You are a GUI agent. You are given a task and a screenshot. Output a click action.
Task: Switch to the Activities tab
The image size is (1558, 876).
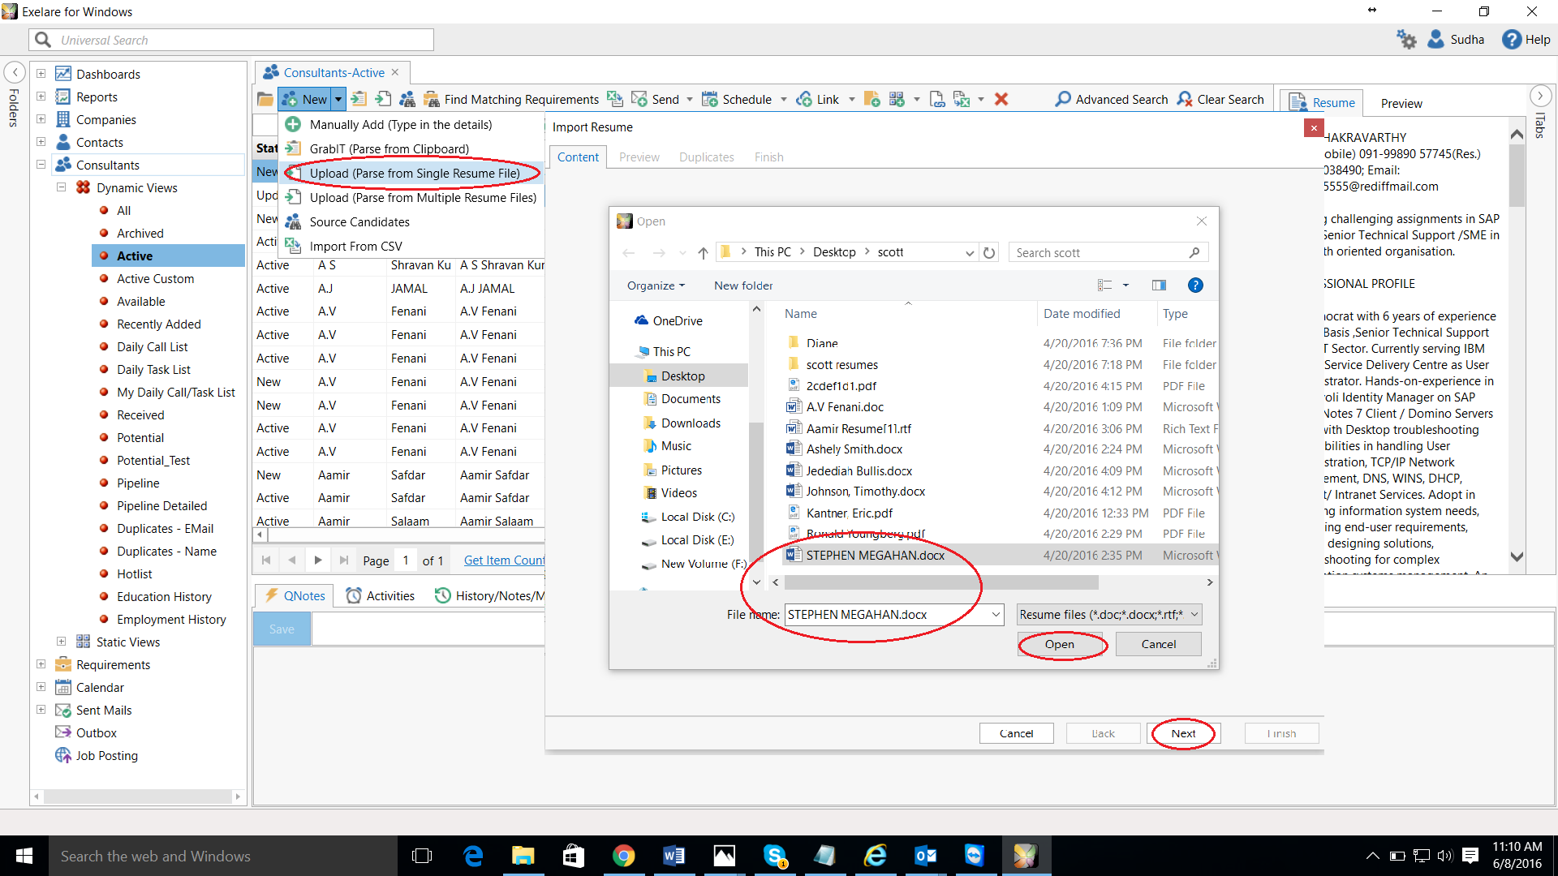point(381,595)
